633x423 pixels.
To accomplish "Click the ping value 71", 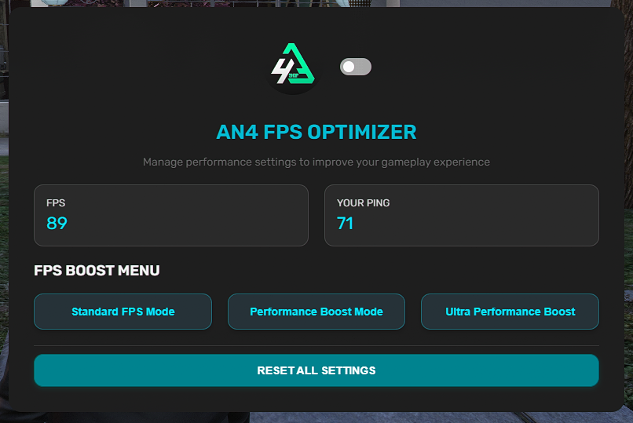I will (345, 224).
